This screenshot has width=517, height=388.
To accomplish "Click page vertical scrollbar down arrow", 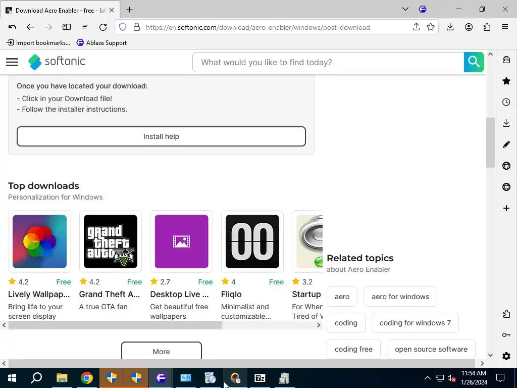I will click(x=490, y=355).
